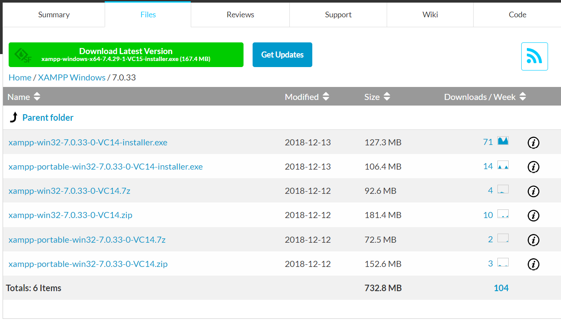Show info icon for xampp-win32-7.0.33-0-VC14.7z
The height and width of the screenshot is (321, 561).
pos(533,191)
